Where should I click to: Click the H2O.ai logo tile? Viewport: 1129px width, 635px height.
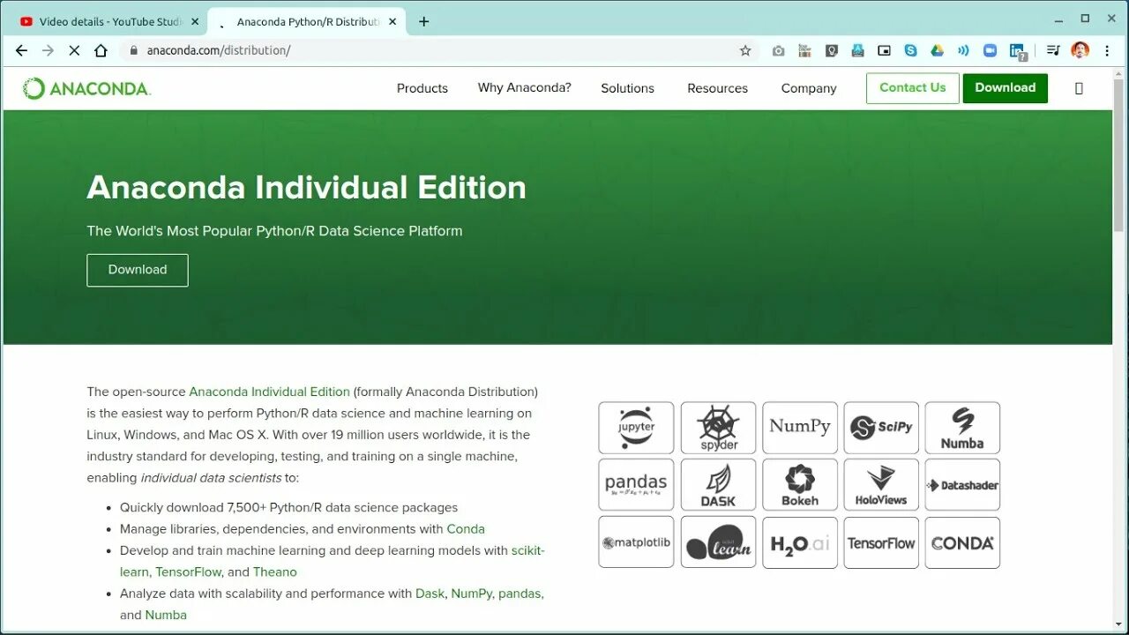click(x=800, y=542)
